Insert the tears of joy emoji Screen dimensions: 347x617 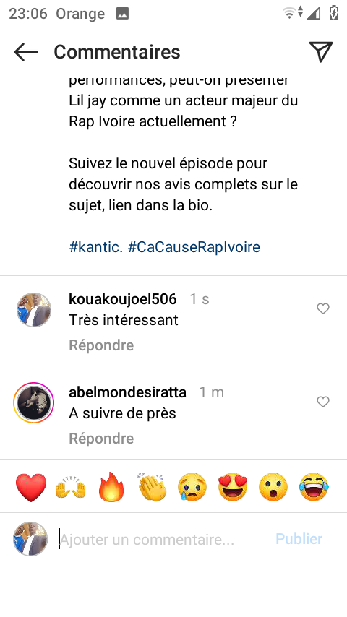[314, 487]
